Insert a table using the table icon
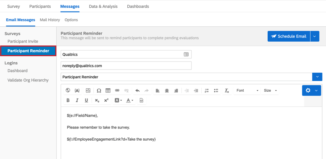 (108, 90)
